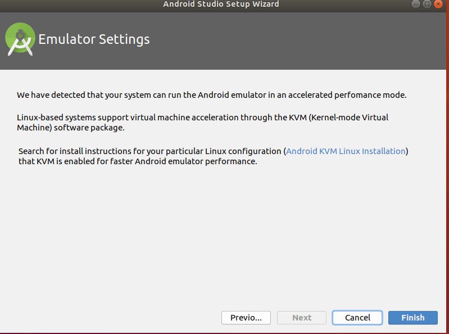Image resolution: width=449 pixels, height=334 pixels.
Task: Minimize the Setup Wizard window
Action: pos(415,4)
